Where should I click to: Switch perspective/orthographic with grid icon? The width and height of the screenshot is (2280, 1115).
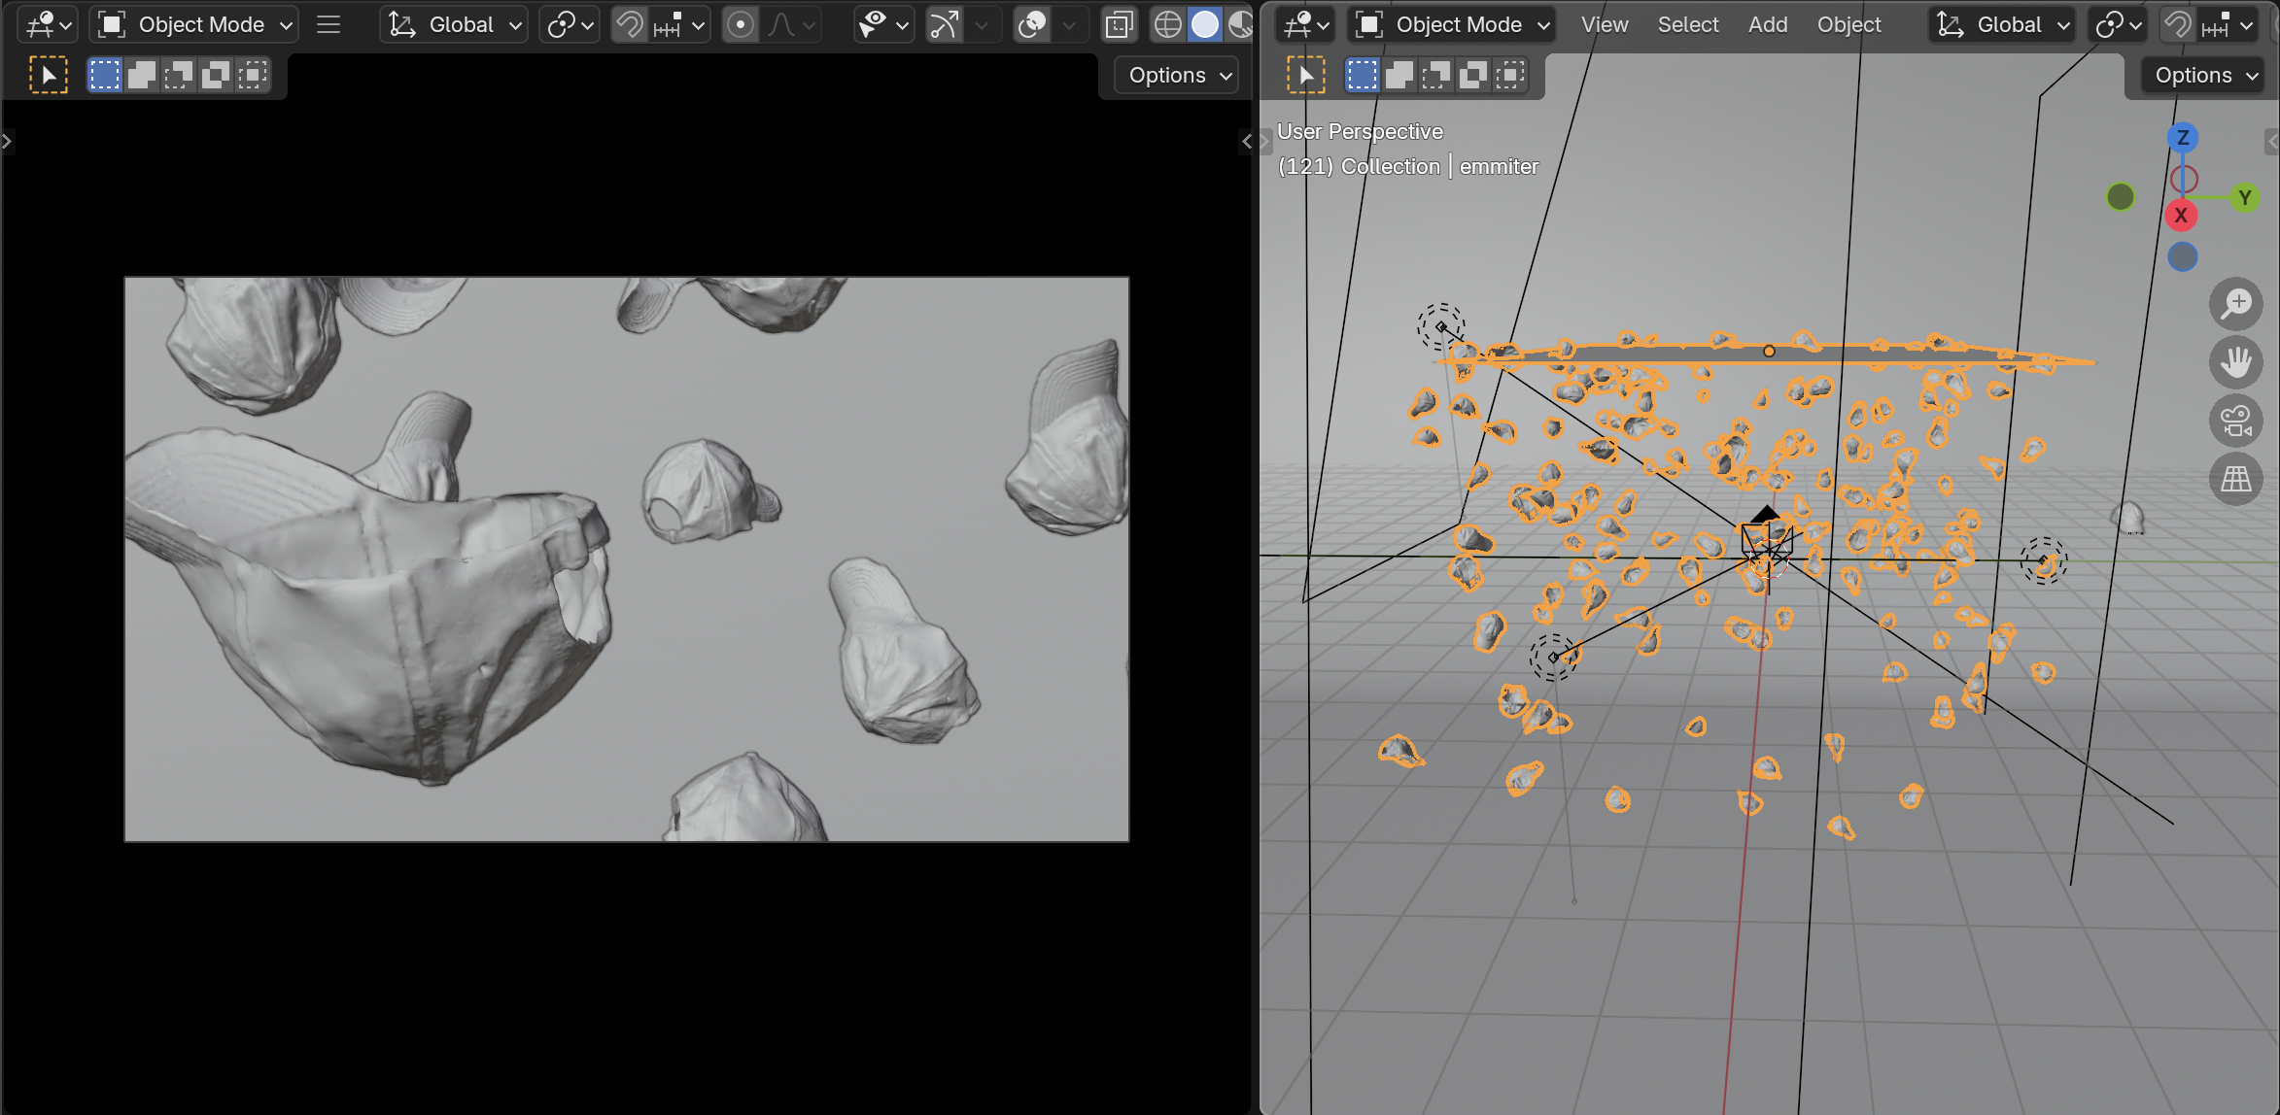click(x=2235, y=479)
